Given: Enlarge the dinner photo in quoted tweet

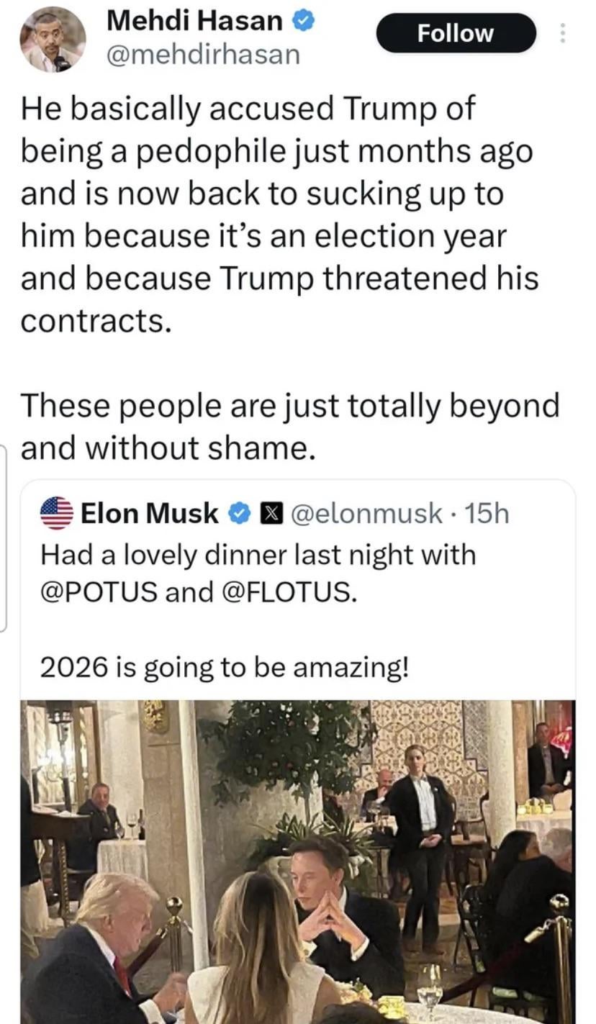Looking at the screenshot, I should 297,861.
